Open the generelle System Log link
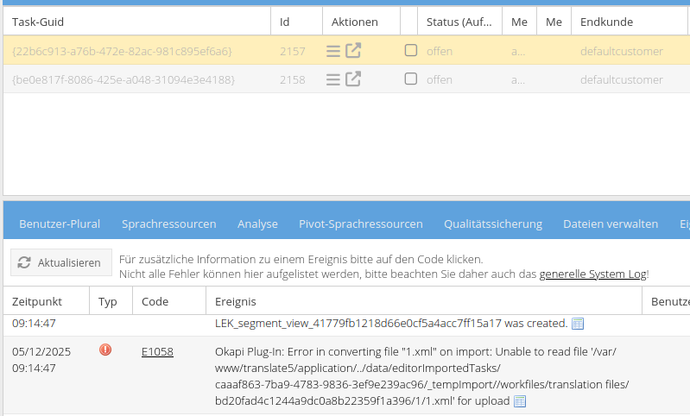 click(x=592, y=274)
